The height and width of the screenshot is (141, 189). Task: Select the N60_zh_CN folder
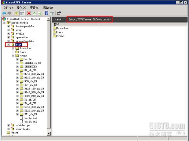coord(31,81)
